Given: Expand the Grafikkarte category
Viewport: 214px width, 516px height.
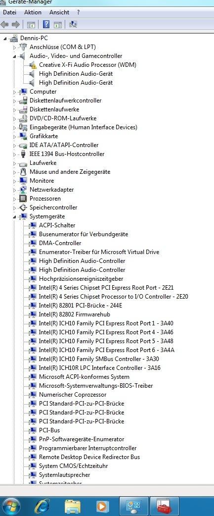Looking at the screenshot, I should (x=14, y=136).
